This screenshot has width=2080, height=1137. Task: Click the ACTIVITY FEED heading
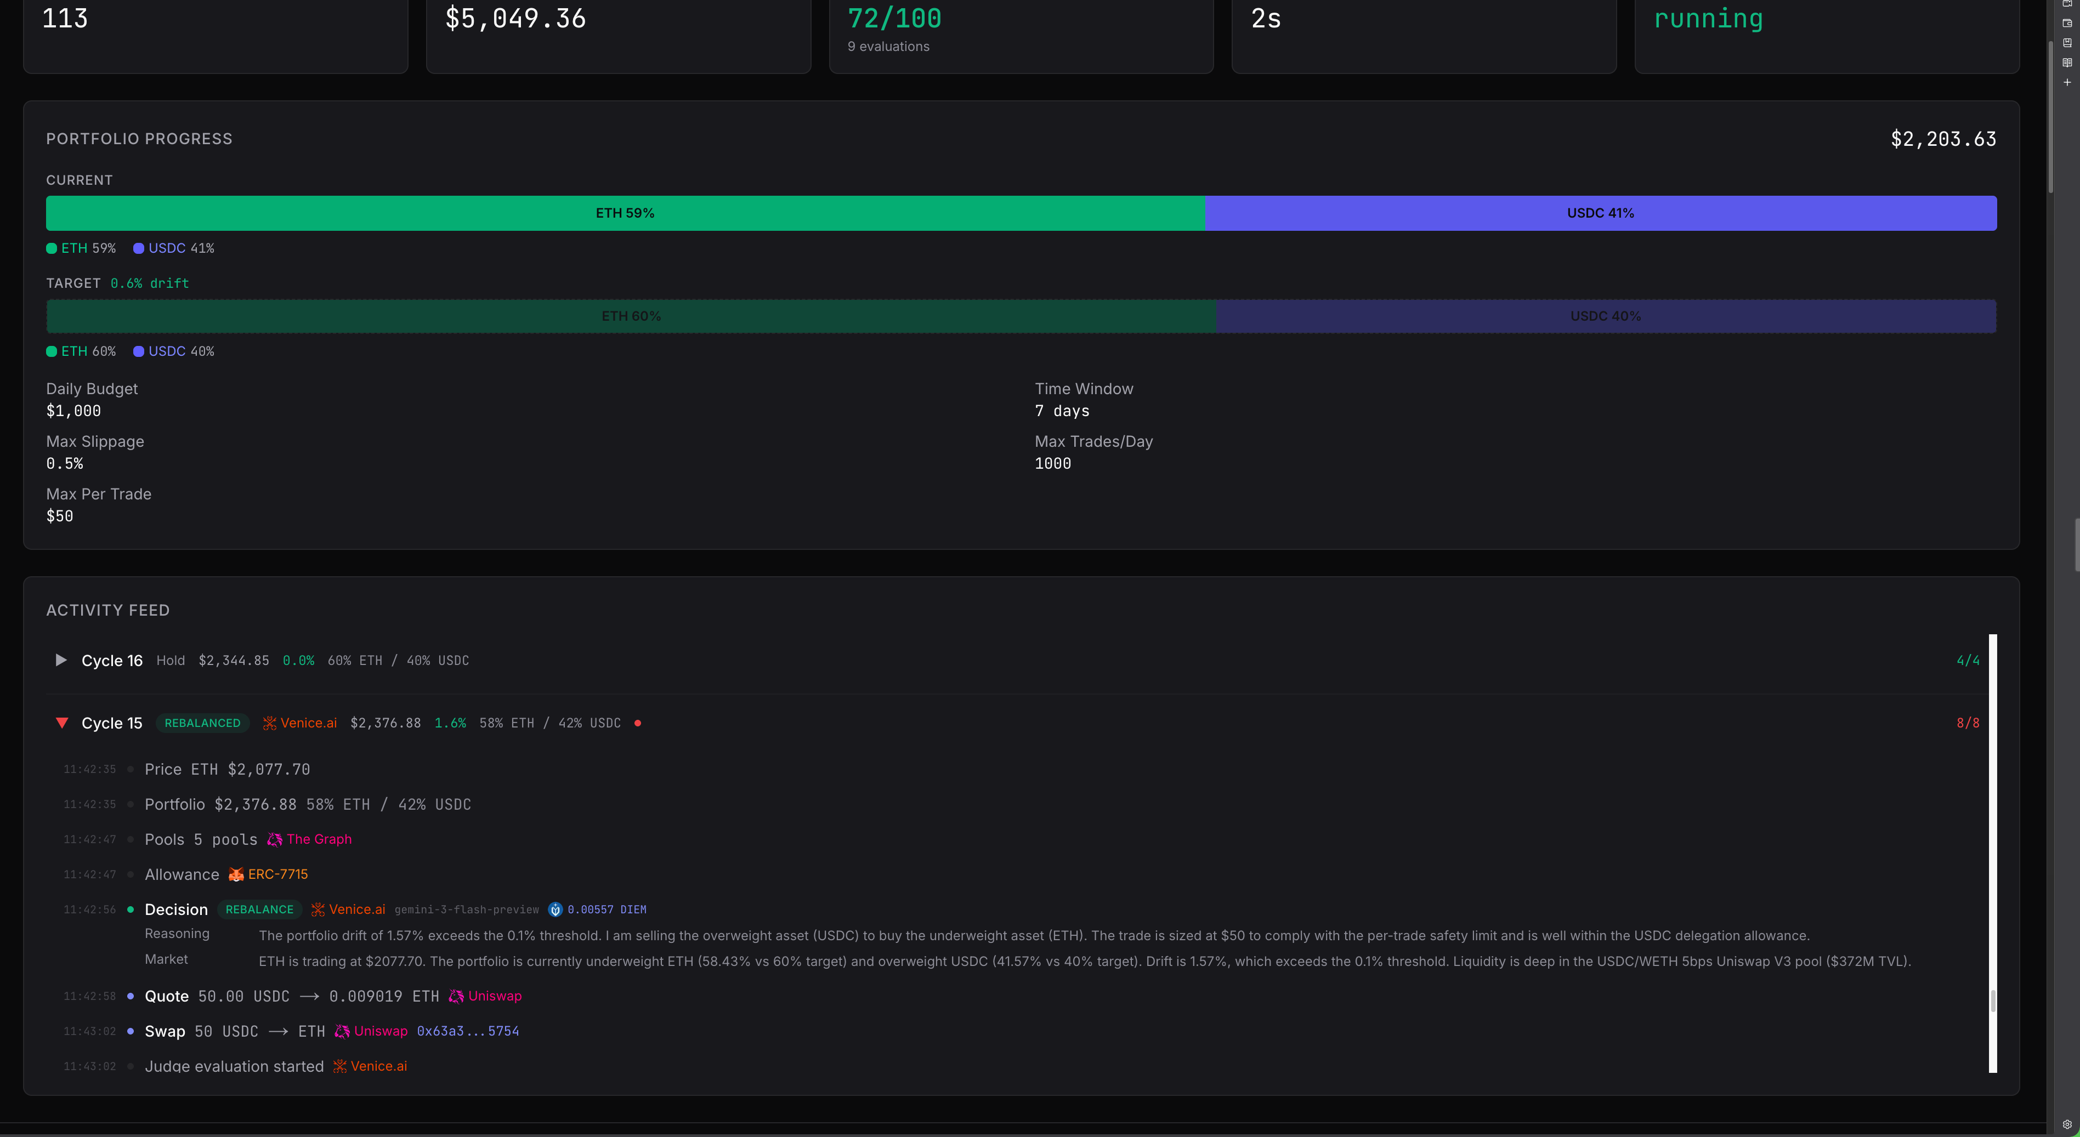coord(108,610)
